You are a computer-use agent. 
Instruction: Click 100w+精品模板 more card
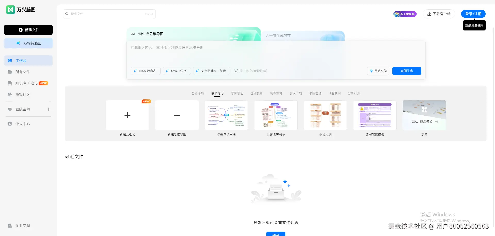coord(424,115)
